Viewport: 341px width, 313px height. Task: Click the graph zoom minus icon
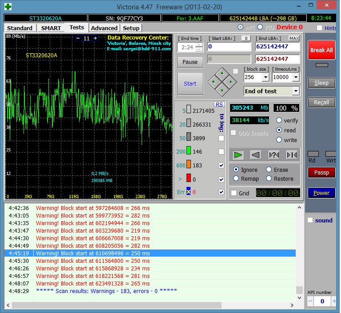78,39
